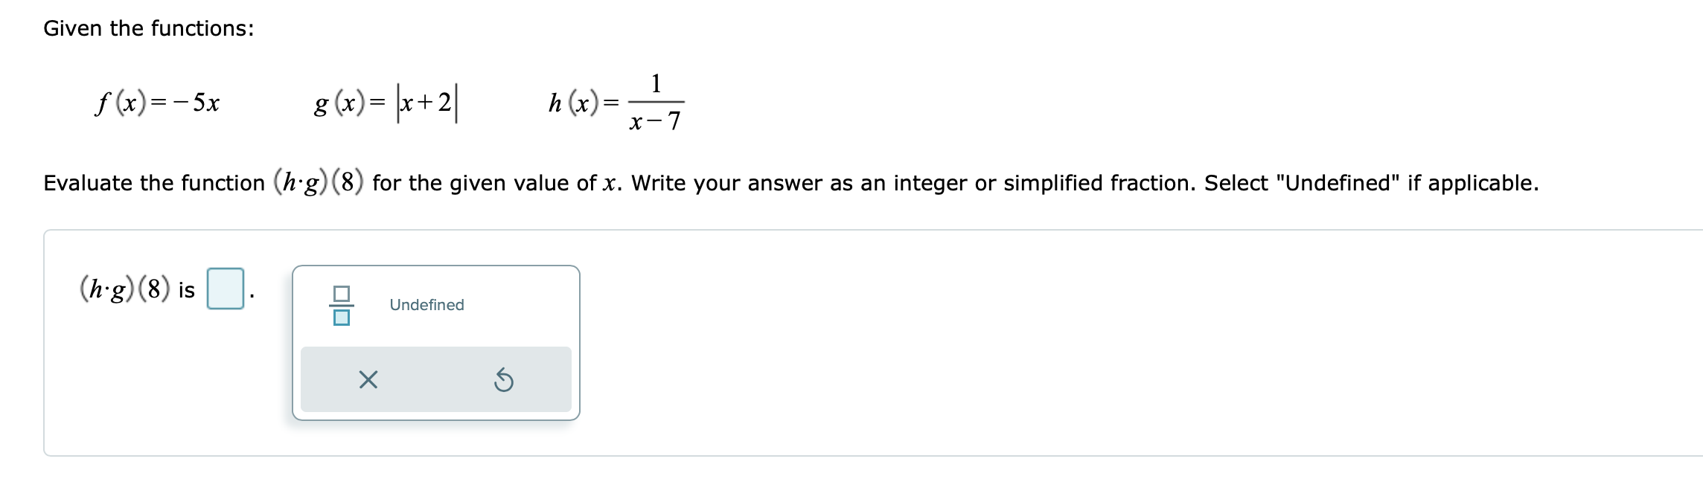Use the circular reset icon to restart entry
The width and height of the screenshot is (1703, 479).
pos(505,379)
